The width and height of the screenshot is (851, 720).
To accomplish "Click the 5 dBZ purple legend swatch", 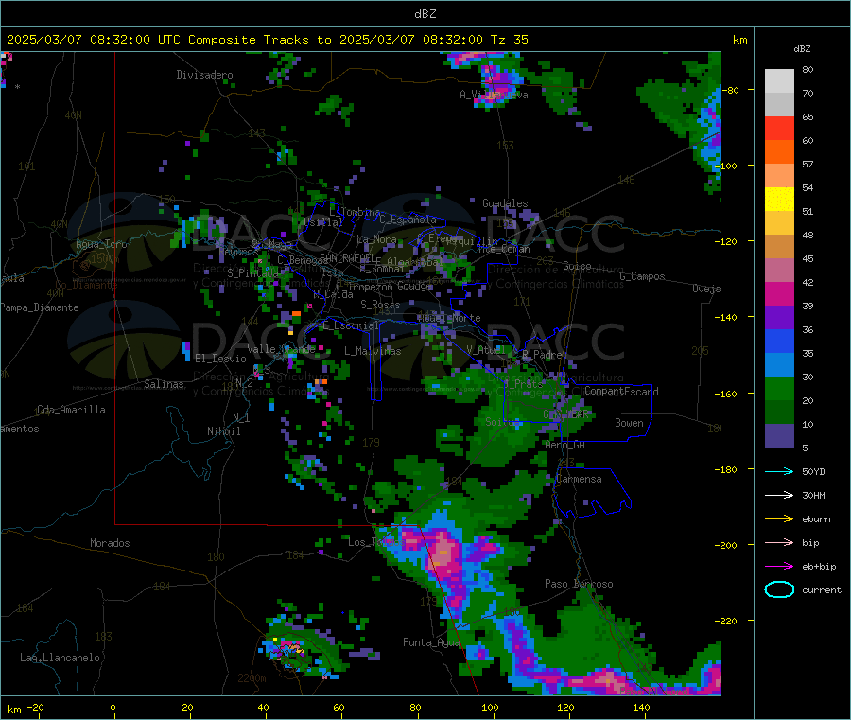I will (779, 436).
